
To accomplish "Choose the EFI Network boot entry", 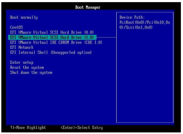I will 22,47.
